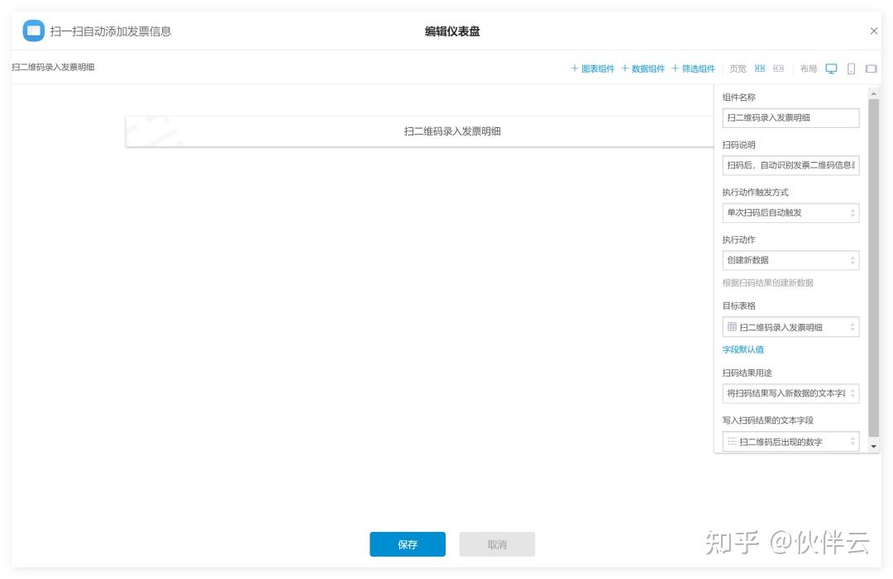Click the settings panel scrollbar down arrow

click(x=873, y=446)
